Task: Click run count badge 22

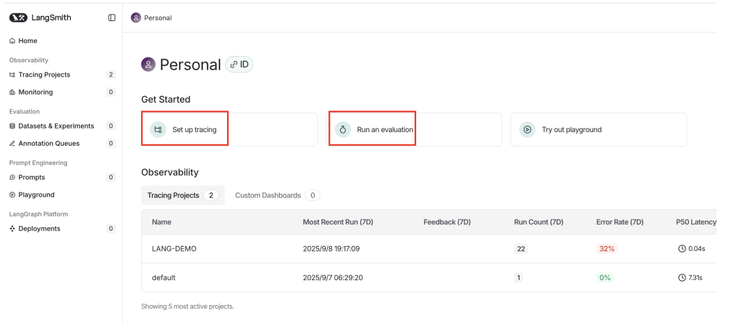Action: tap(521, 249)
